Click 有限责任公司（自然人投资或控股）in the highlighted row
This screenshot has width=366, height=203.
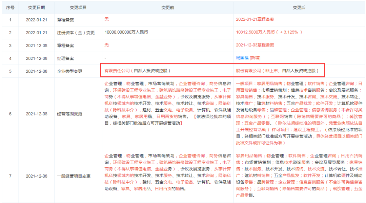(137, 71)
